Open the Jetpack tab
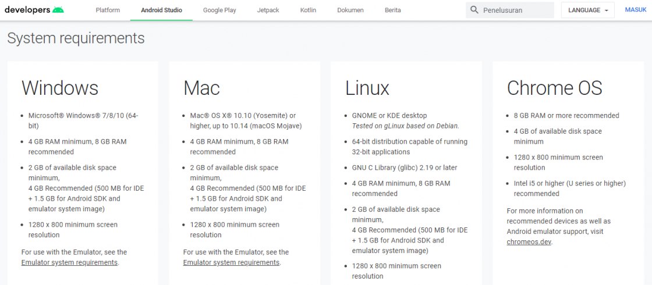This screenshot has height=285, width=652. click(268, 10)
